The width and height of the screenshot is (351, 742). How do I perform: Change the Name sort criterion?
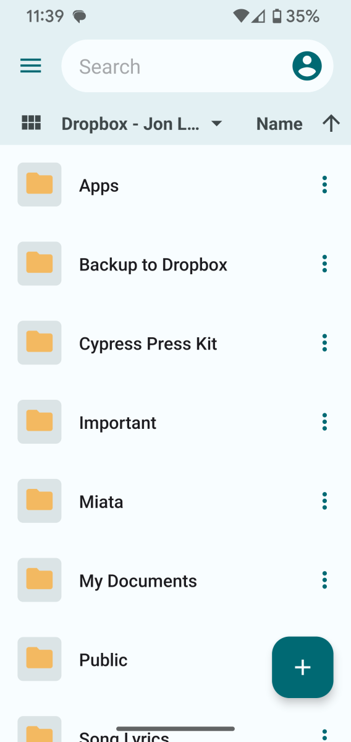tap(279, 124)
